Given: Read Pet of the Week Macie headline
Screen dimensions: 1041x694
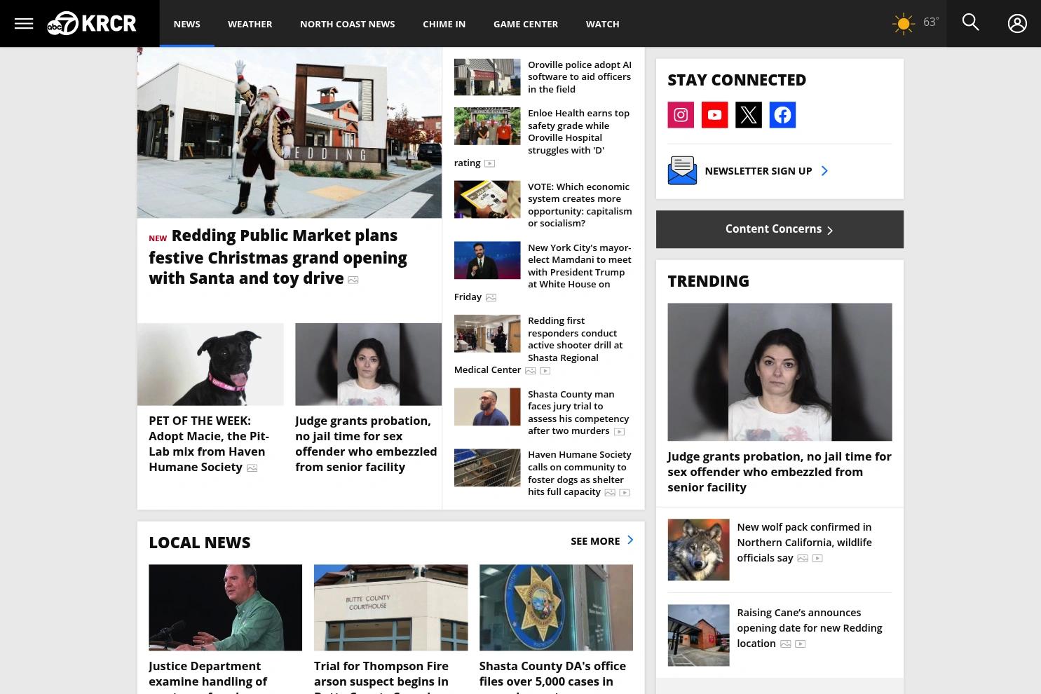Looking at the screenshot, I should click(x=209, y=444).
